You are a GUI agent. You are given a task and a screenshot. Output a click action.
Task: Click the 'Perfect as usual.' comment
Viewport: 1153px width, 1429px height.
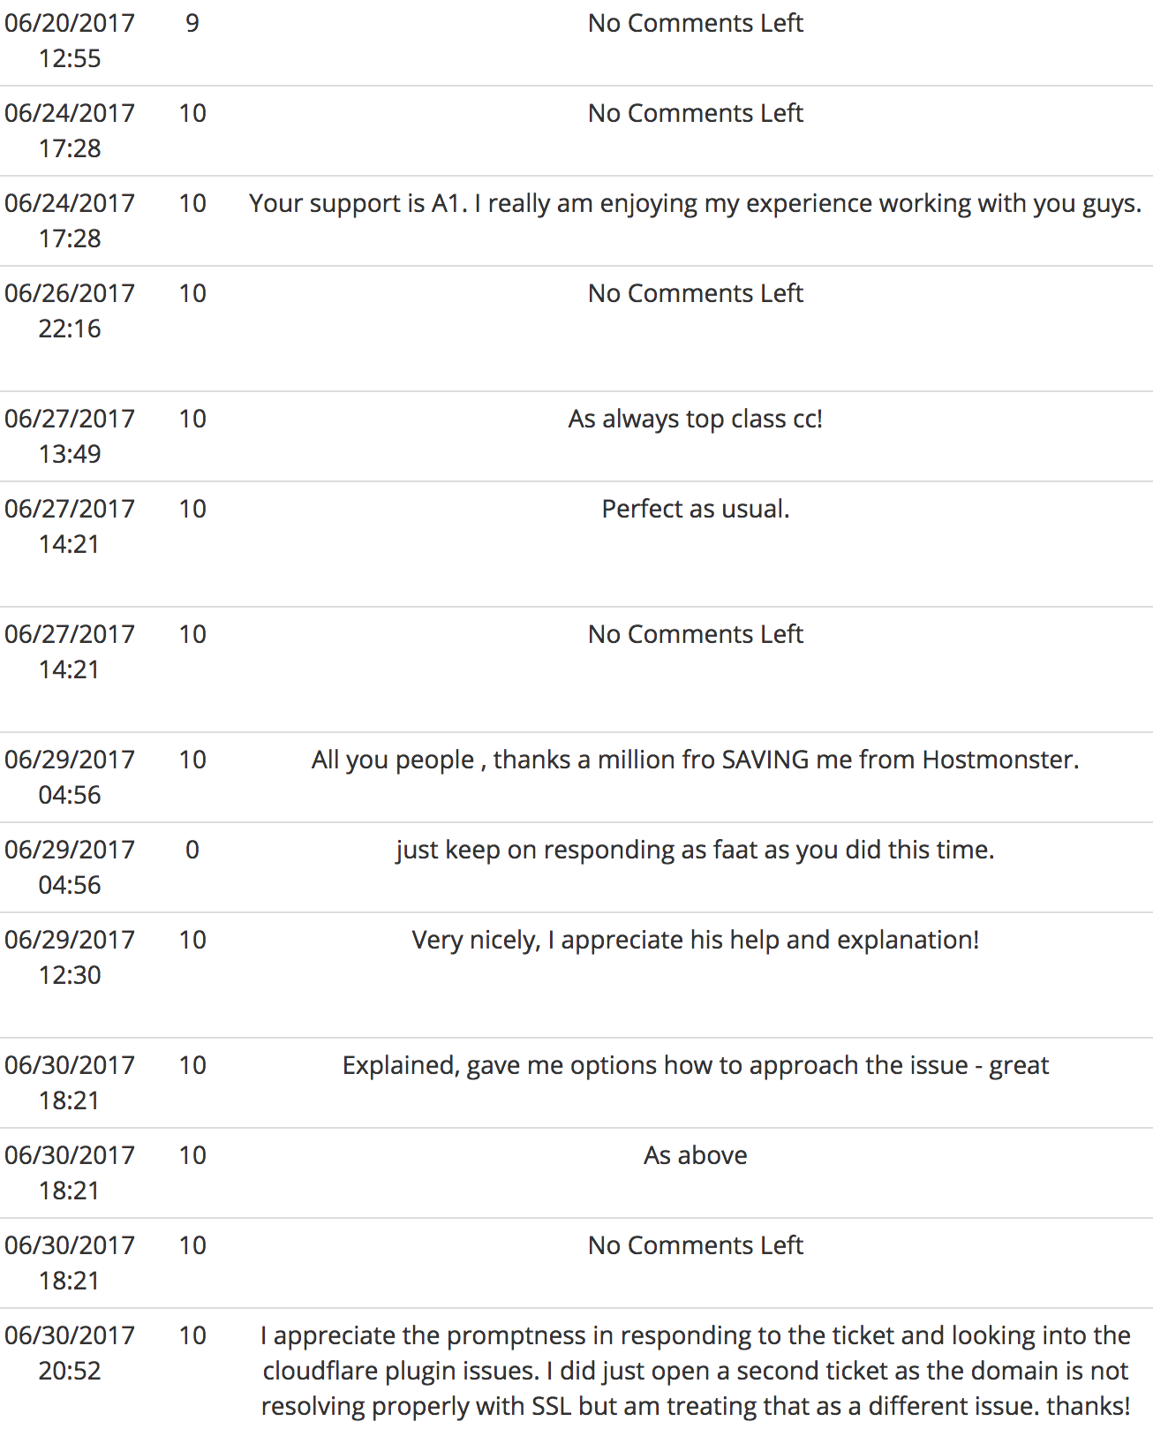[x=696, y=509]
